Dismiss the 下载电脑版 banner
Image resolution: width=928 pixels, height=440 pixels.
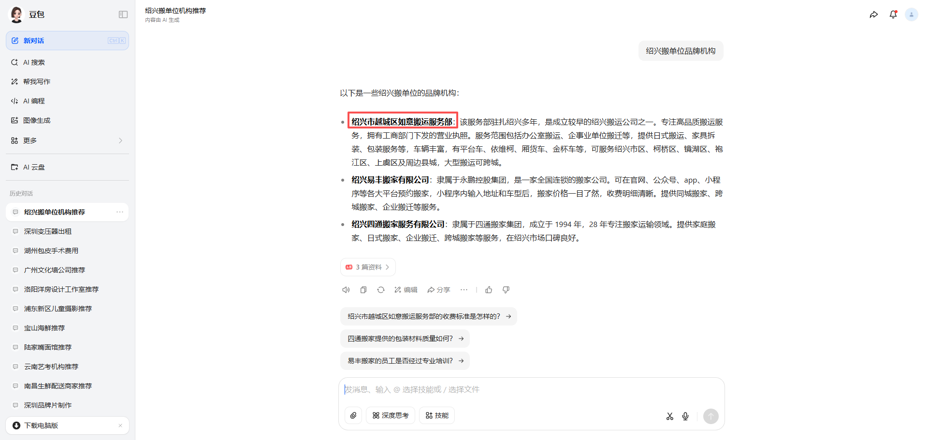pos(120,426)
